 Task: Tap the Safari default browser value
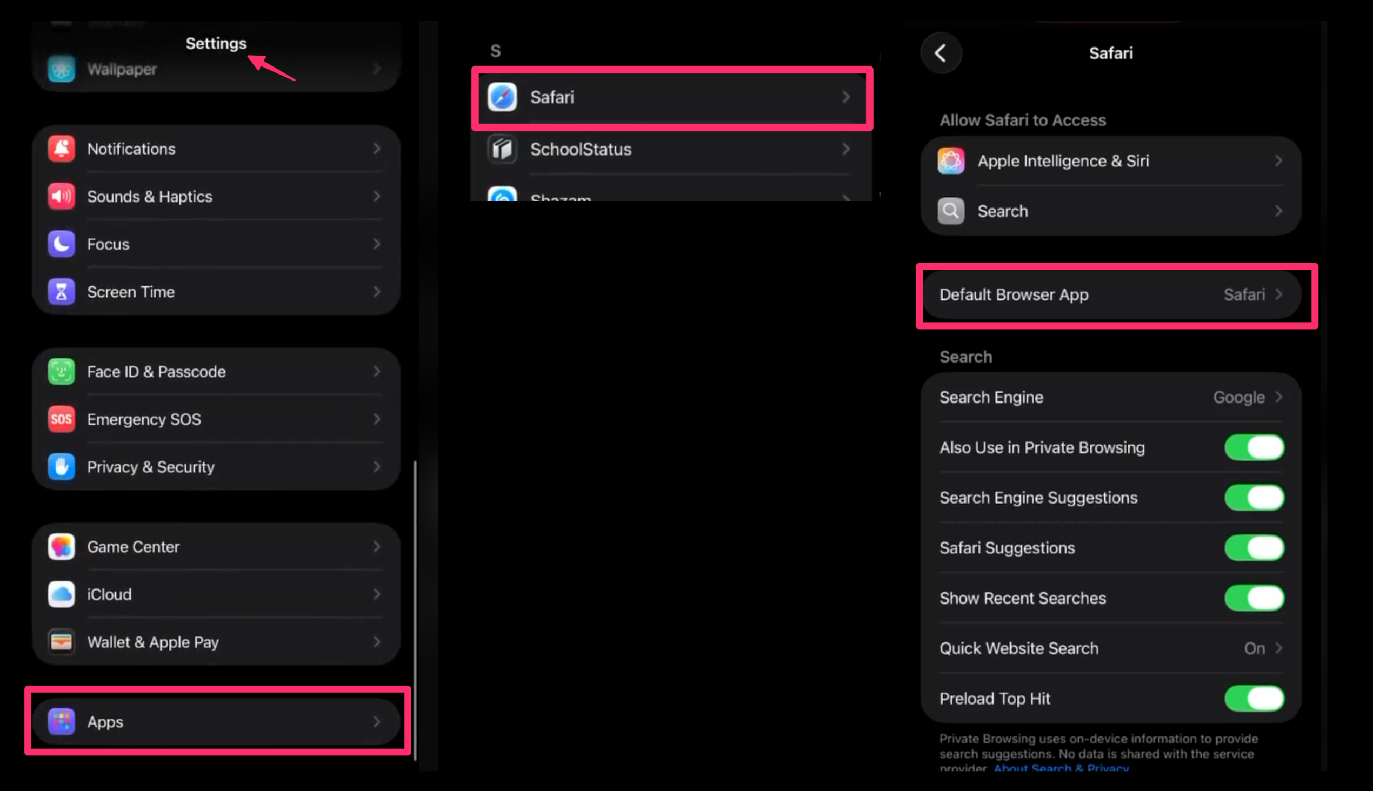1244,294
